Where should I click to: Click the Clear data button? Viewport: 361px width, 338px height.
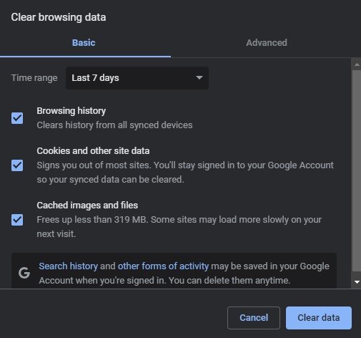(x=319, y=318)
